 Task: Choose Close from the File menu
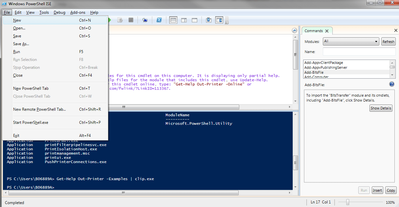pos(55,75)
